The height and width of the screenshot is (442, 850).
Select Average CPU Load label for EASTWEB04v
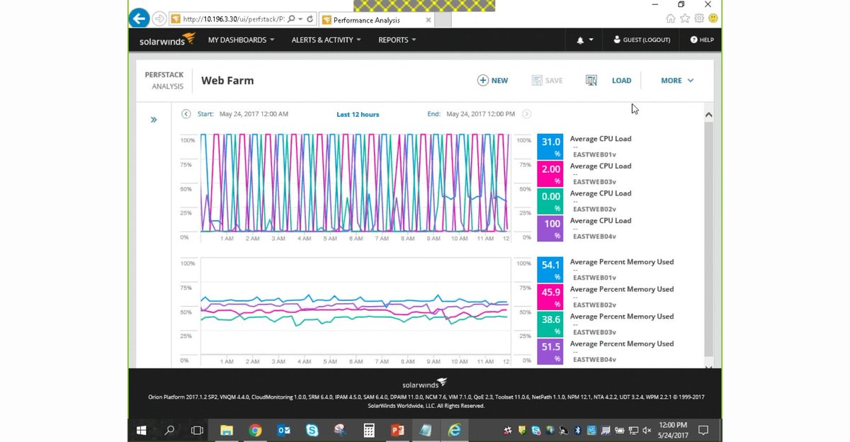[x=601, y=220]
